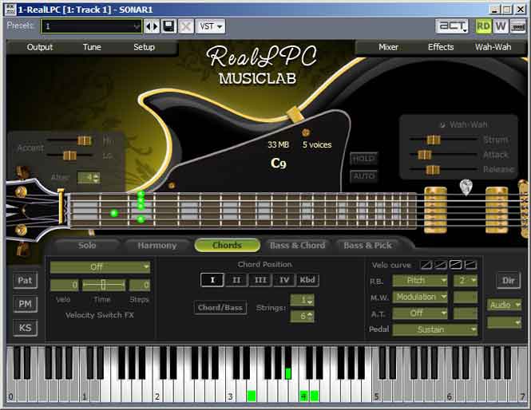Screen dimensions: 531x410
Task: Toggle the Chord/Bass button
Action: pyautogui.click(x=220, y=308)
